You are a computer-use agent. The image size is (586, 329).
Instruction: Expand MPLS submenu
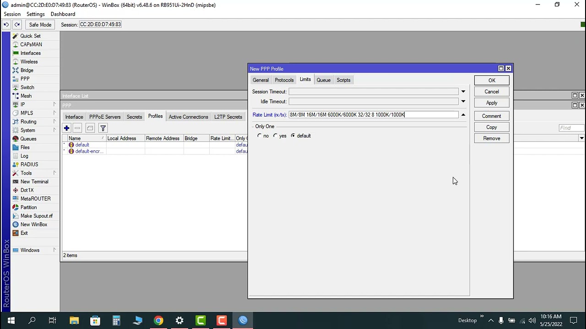coord(54,113)
